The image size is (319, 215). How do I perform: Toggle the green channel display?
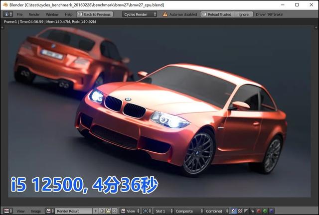[x=265, y=211]
